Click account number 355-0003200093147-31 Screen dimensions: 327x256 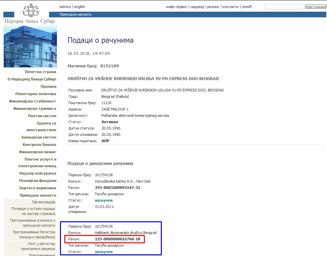118,188
